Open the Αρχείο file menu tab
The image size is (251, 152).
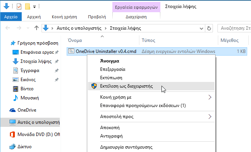pos(11,17)
